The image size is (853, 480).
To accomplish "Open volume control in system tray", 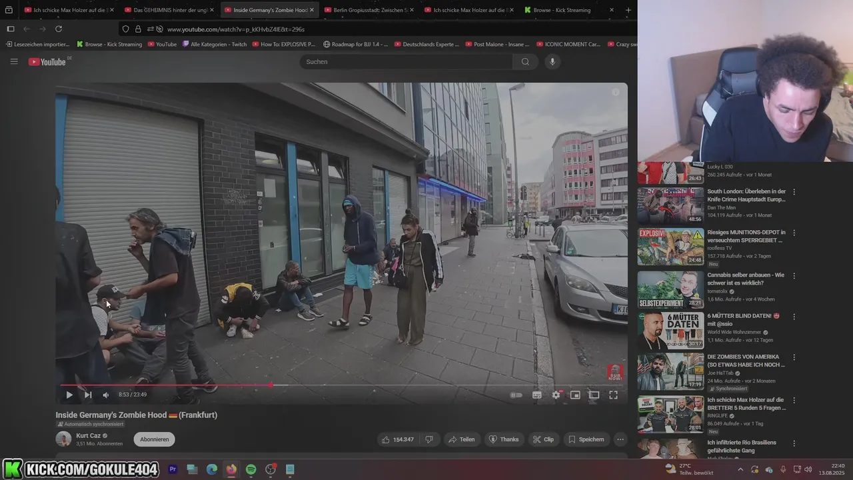I will (808, 469).
